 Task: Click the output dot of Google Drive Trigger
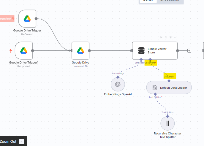(36, 19)
